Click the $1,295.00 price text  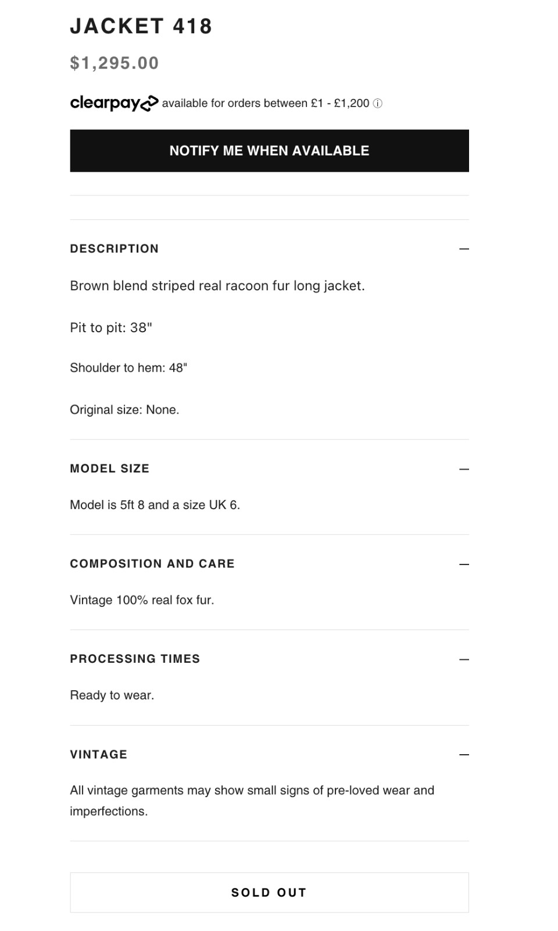(x=115, y=63)
